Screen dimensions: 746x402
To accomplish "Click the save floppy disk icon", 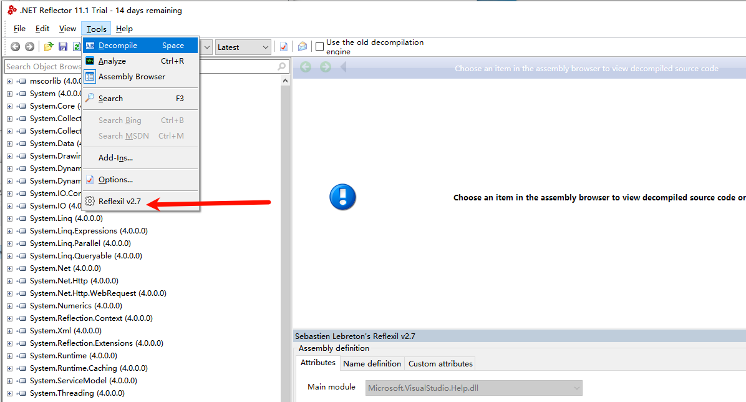I will 63,47.
